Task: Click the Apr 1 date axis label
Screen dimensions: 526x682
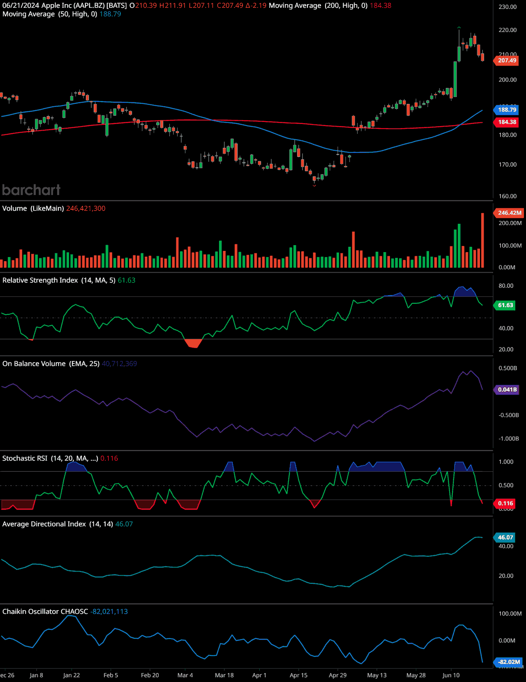Action: coord(259,675)
